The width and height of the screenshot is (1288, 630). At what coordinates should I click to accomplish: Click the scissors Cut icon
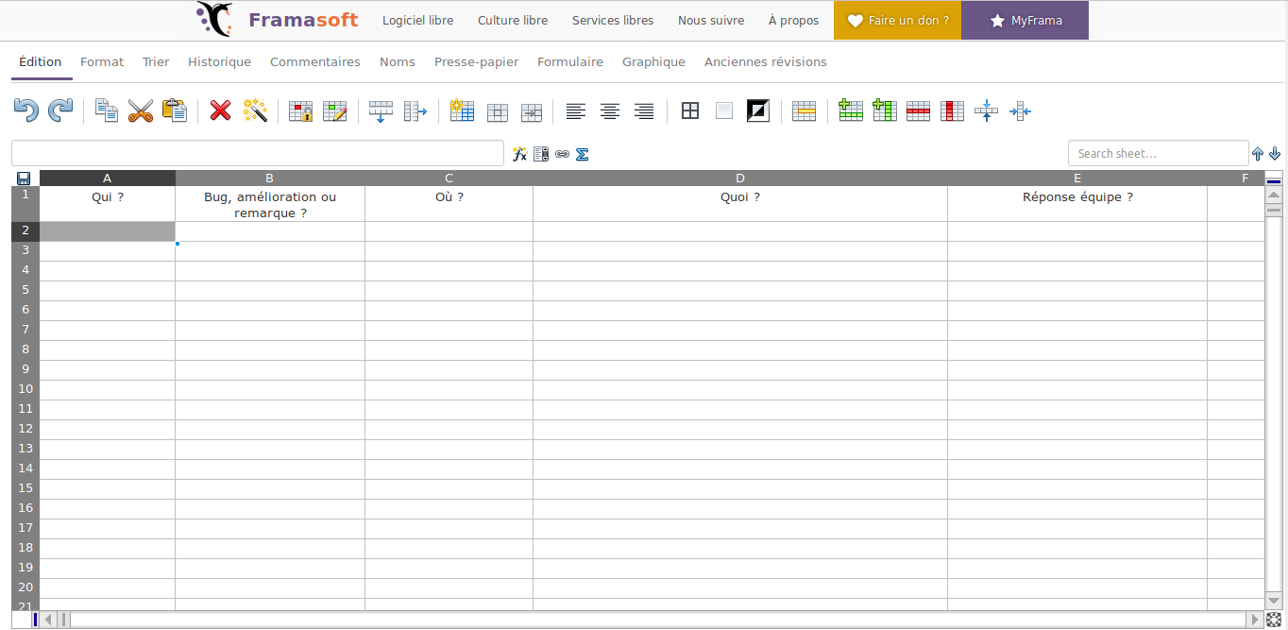(141, 111)
